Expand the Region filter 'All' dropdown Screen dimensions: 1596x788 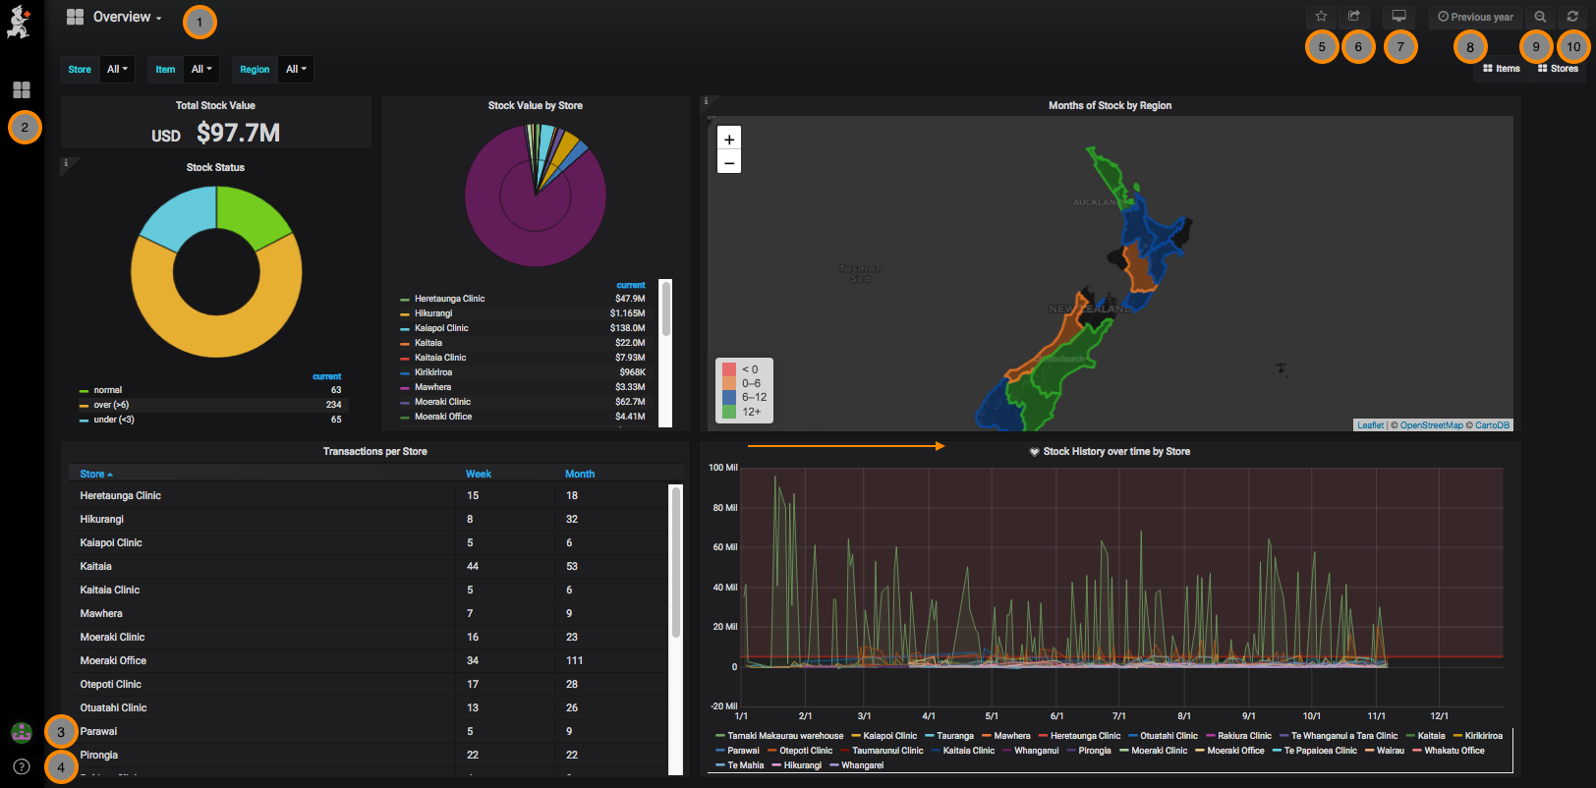tap(296, 70)
